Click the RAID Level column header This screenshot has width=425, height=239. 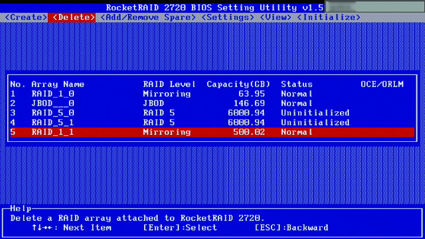[x=169, y=84]
